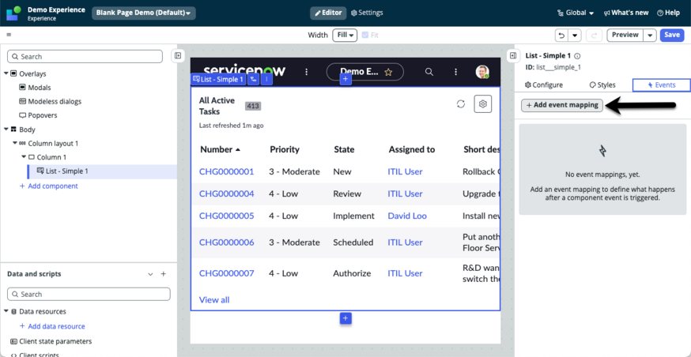Screen dimensions: 691x357
Task: Click the David Loo link
Action: [x=407, y=216]
